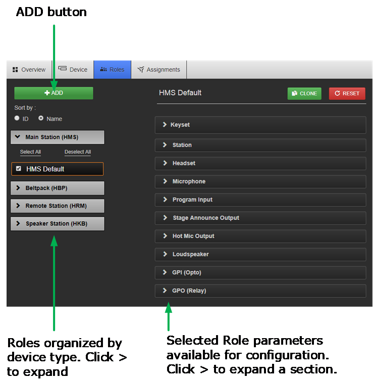The image size is (373, 385).
Task: Expand the Remote Station (HRM) group
Action: [x=58, y=206]
